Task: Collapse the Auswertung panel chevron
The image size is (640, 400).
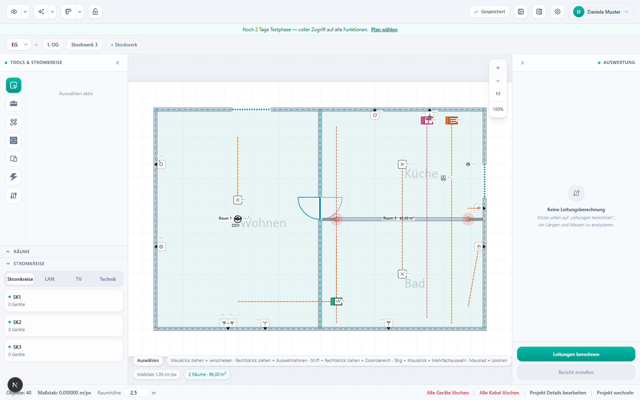Action: pos(522,63)
